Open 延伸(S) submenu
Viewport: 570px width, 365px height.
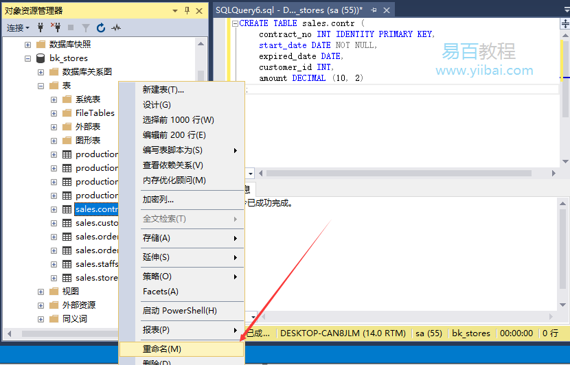[182, 257]
